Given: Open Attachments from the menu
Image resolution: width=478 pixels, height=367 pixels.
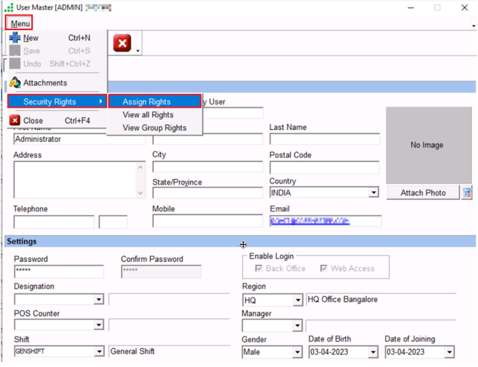Looking at the screenshot, I should tap(45, 83).
